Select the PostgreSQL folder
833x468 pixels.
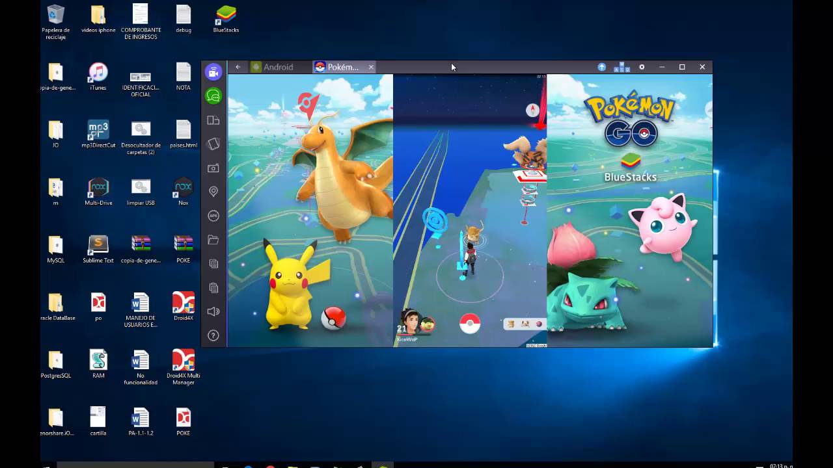[56, 364]
